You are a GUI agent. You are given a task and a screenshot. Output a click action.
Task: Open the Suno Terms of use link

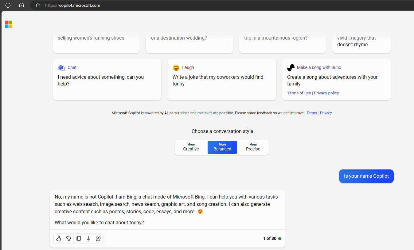pos(299,93)
